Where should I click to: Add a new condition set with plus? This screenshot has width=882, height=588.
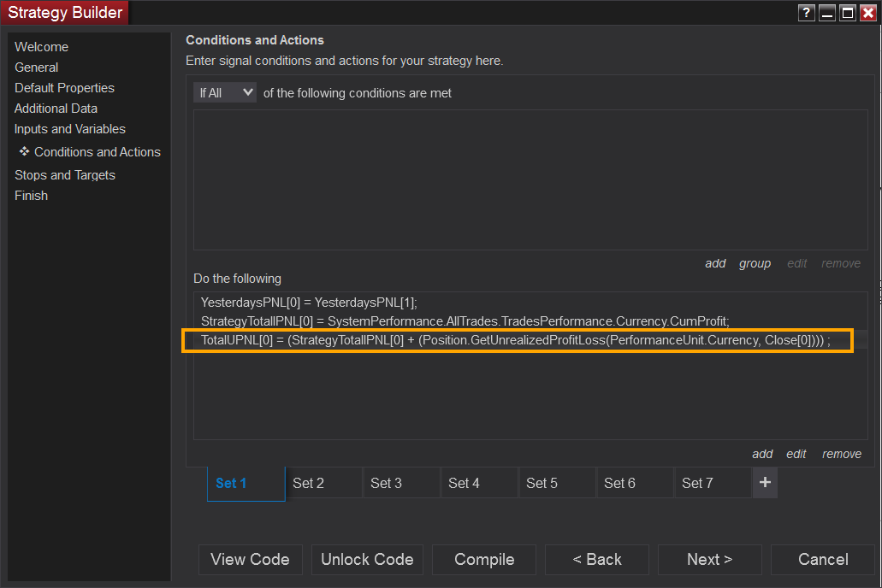[765, 483]
